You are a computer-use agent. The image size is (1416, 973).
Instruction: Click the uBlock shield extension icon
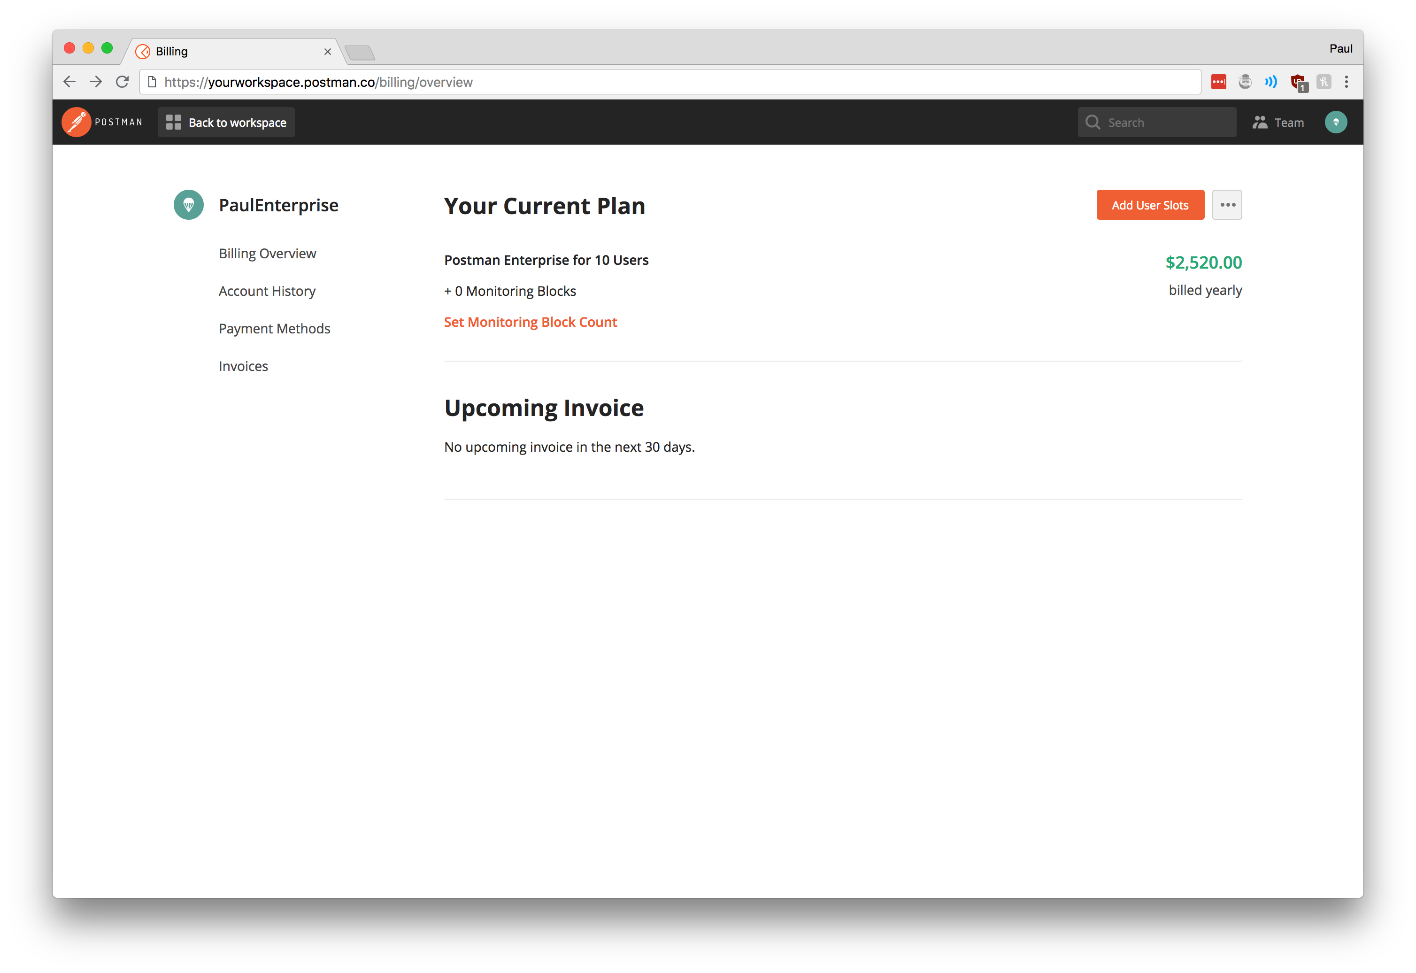coord(1298,82)
